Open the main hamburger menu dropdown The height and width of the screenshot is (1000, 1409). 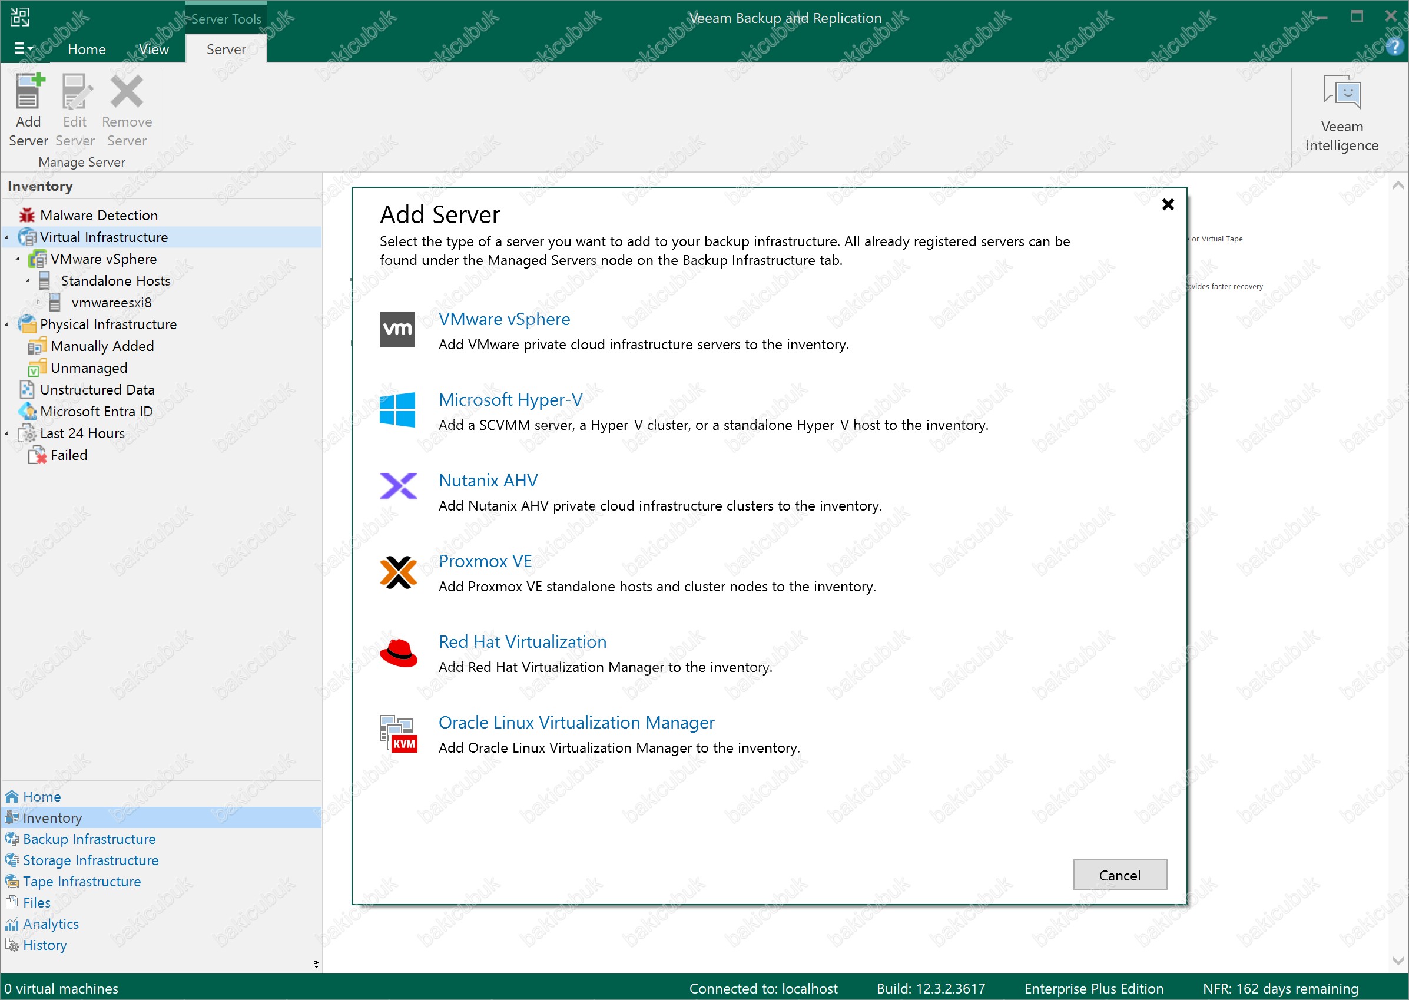[24, 48]
